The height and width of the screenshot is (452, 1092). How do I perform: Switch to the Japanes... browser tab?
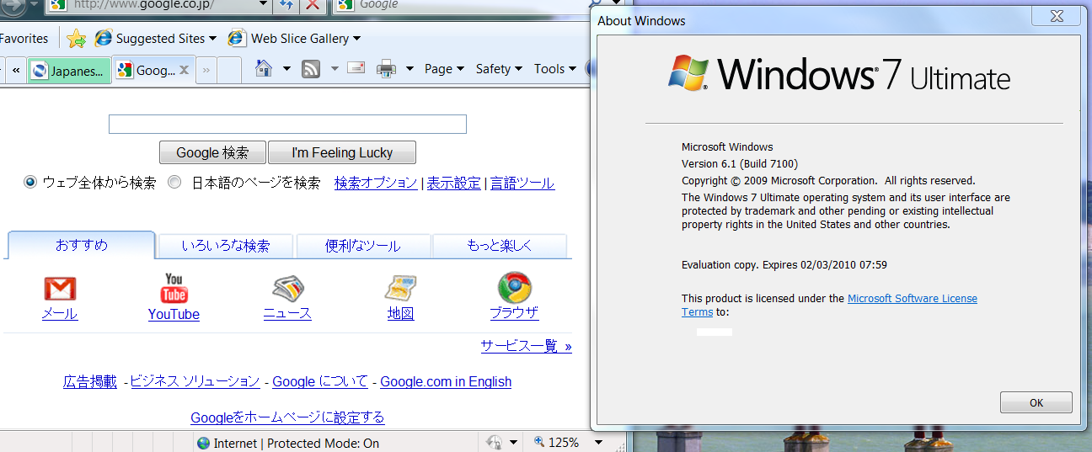tap(70, 71)
